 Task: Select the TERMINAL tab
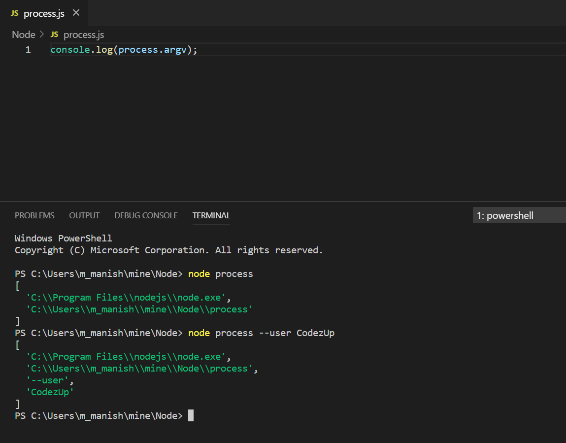(x=211, y=215)
